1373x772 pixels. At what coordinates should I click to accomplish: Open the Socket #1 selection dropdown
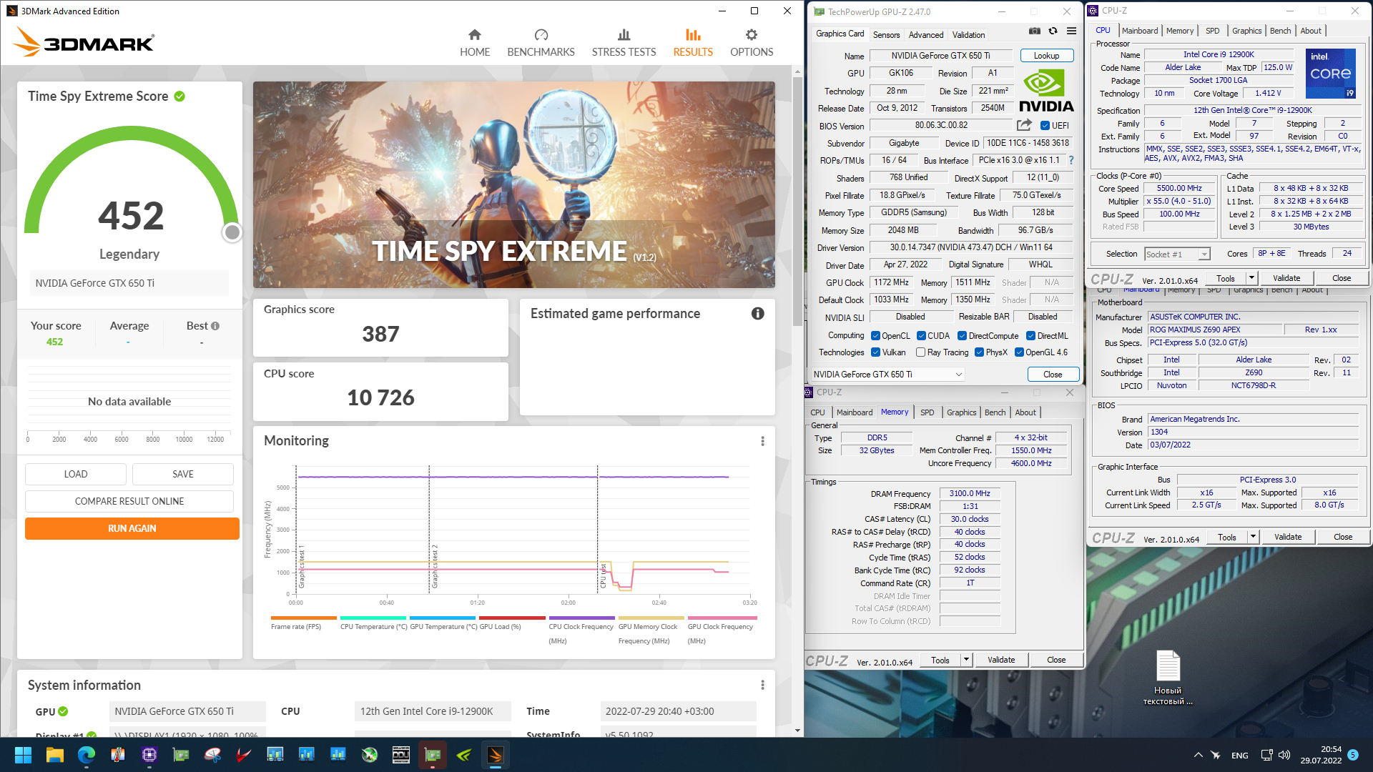coord(1177,254)
